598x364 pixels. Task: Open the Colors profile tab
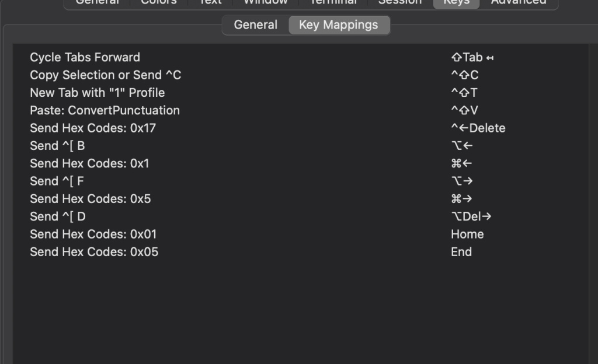(159, 2)
